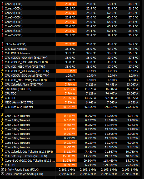Image resolution: width=144 pixels, height=179 pixels.
Task: Select the Core+SoC+MISC Güç Tüketimi row
Action: [x=70, y=161]
